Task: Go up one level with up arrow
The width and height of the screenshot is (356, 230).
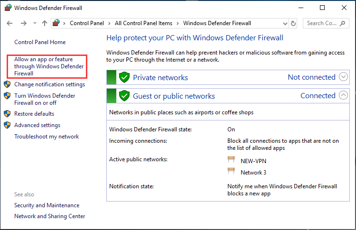Action: point(45,23)
